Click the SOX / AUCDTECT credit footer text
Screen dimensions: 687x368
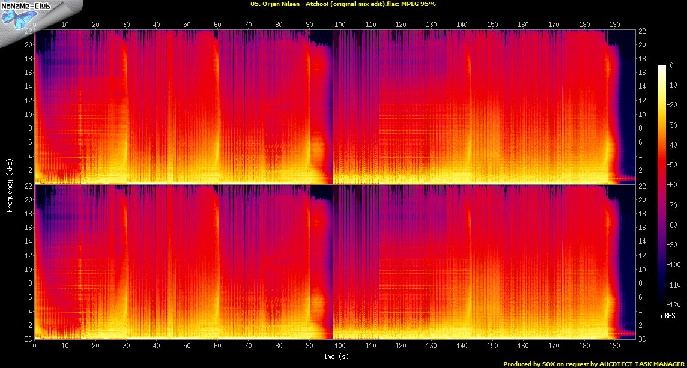coord(595,364)
